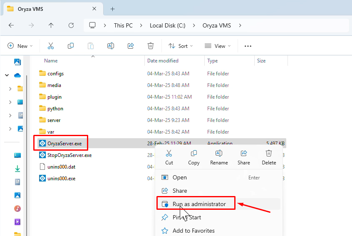Open the Videos sidebar shortcut
This screenshot has height=236, width=352.
17,222
